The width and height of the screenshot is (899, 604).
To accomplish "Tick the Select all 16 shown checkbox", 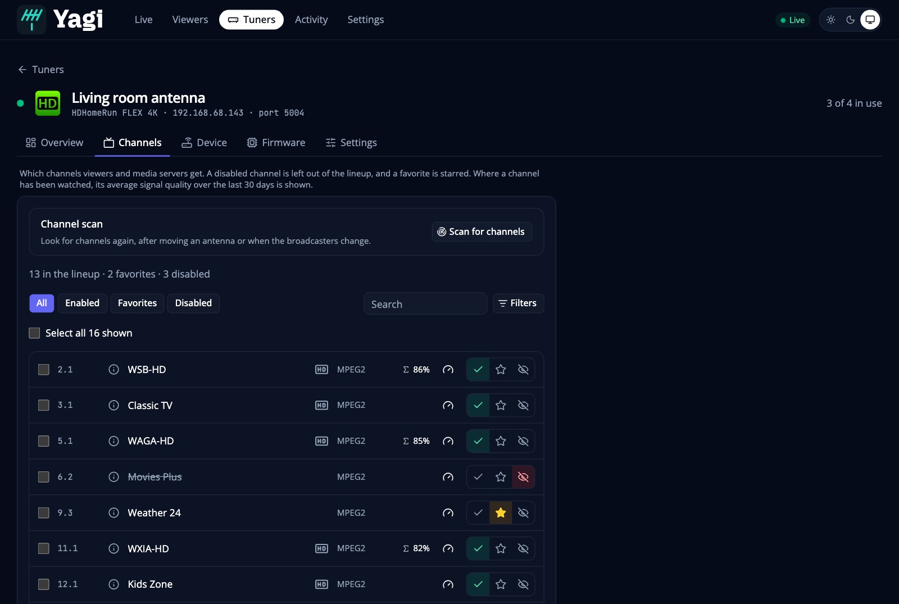I will 34,333.
